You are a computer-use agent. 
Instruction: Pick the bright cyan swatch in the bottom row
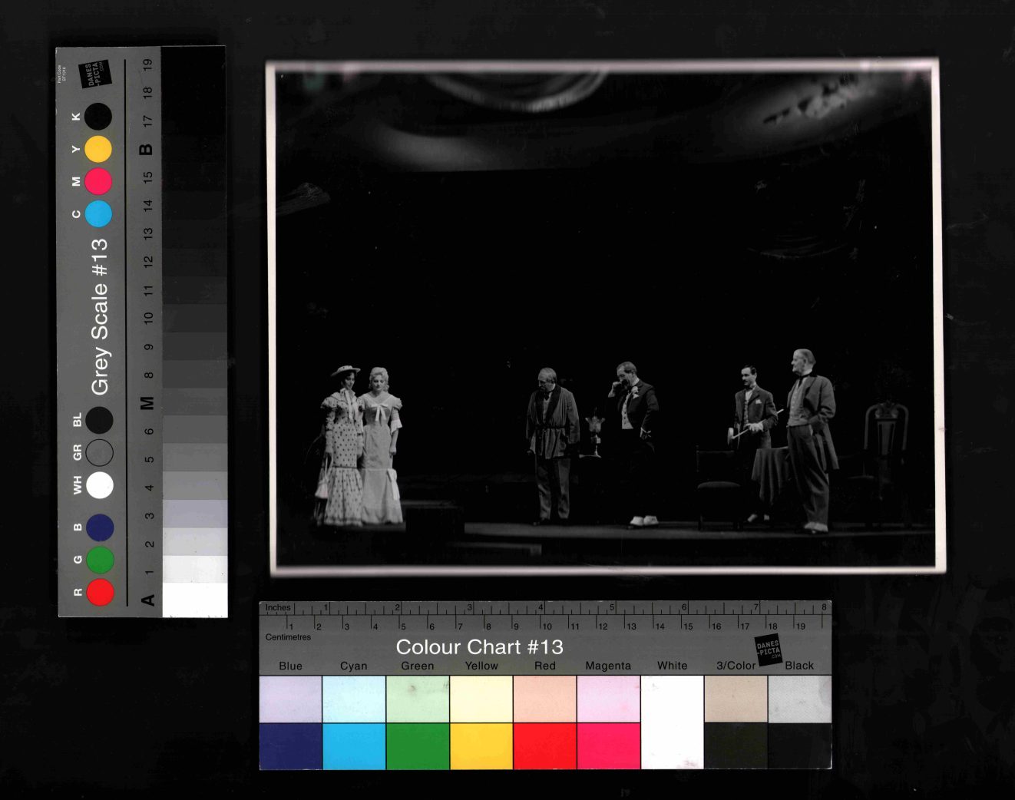[354, 745]
